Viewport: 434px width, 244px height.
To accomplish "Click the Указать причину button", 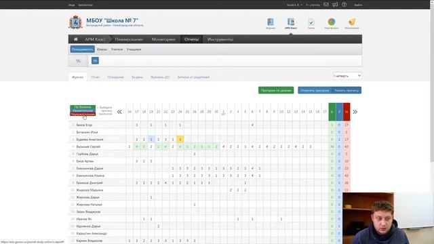I will coord(347,90).
